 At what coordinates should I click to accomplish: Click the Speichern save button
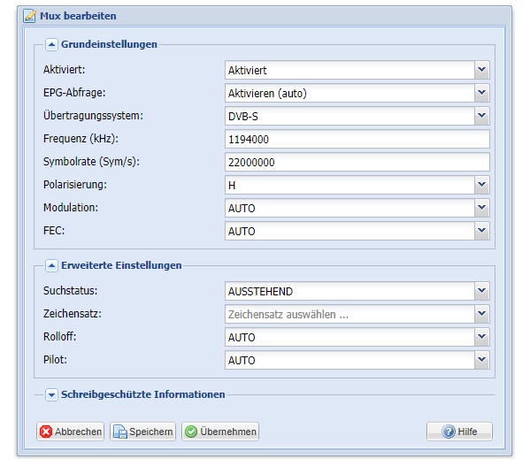(x=142, y=432)
